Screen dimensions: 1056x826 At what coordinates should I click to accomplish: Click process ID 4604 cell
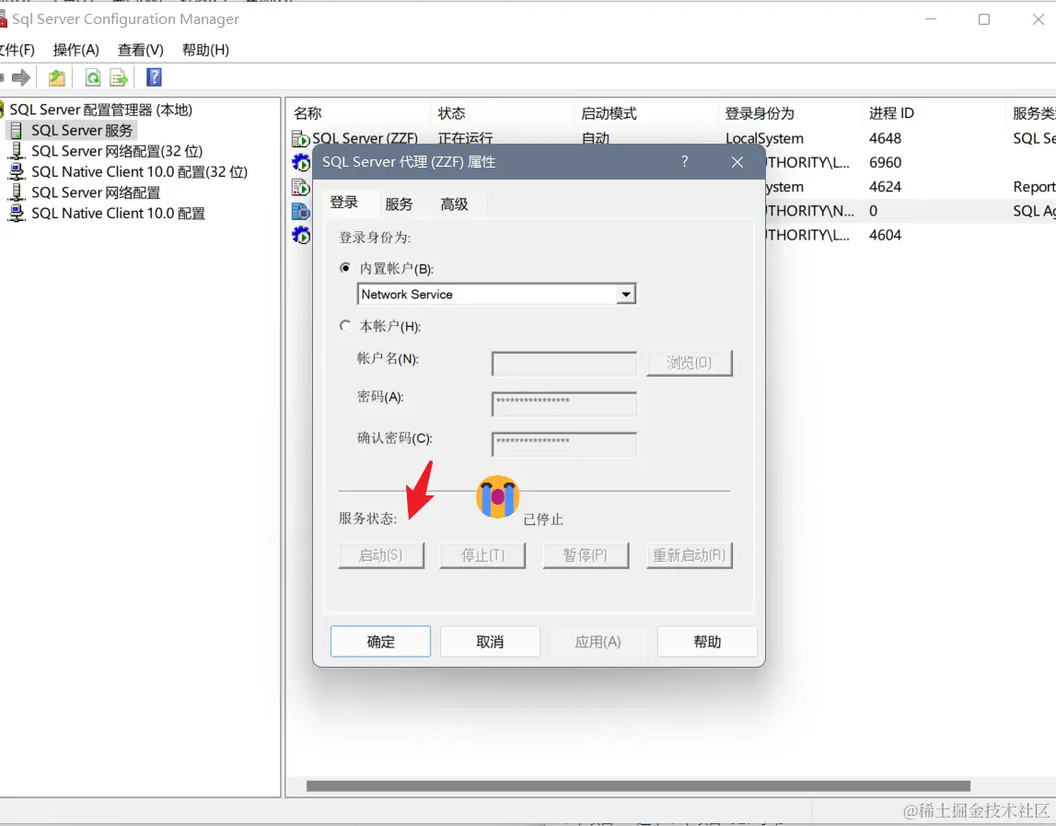[x=885, y=235]
